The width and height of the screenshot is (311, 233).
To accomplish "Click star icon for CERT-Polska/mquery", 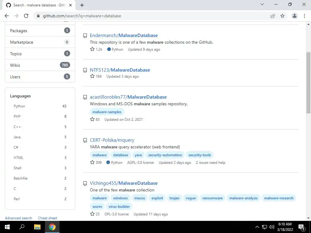I will (92, 162).
